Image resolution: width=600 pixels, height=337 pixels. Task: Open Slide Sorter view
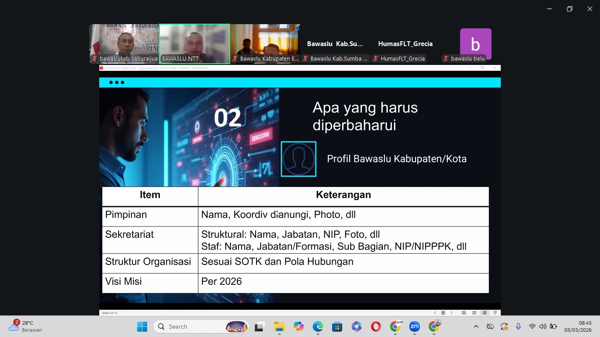[474, 313]
